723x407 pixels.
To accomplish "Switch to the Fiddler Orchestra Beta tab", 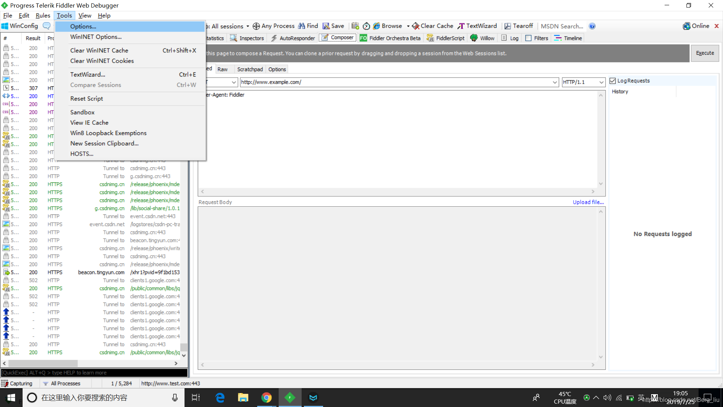I will click(x=390, y=38).
